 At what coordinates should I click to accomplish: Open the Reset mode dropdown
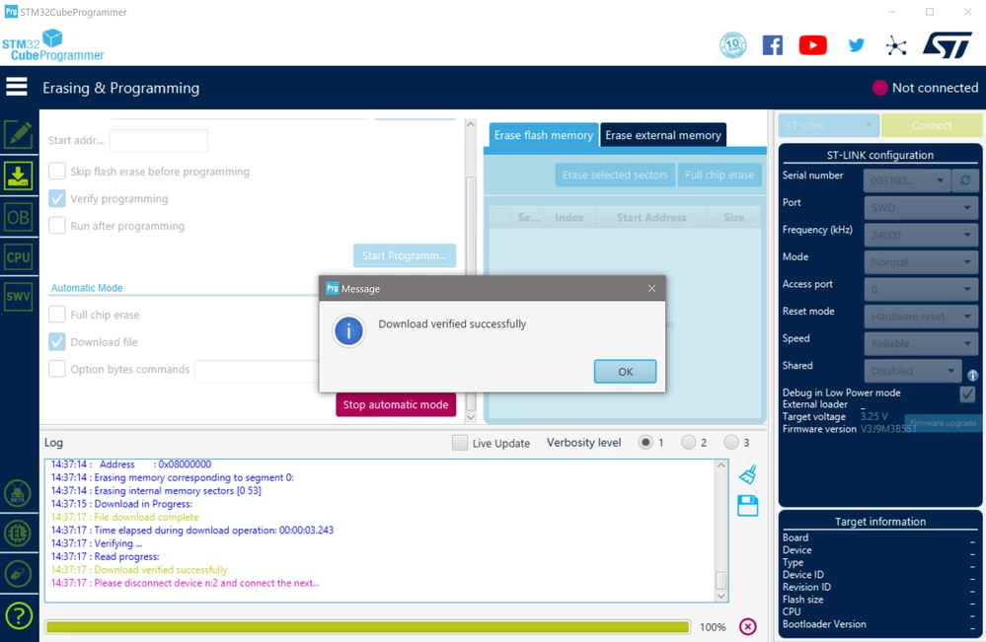click(x=921, y=316)
